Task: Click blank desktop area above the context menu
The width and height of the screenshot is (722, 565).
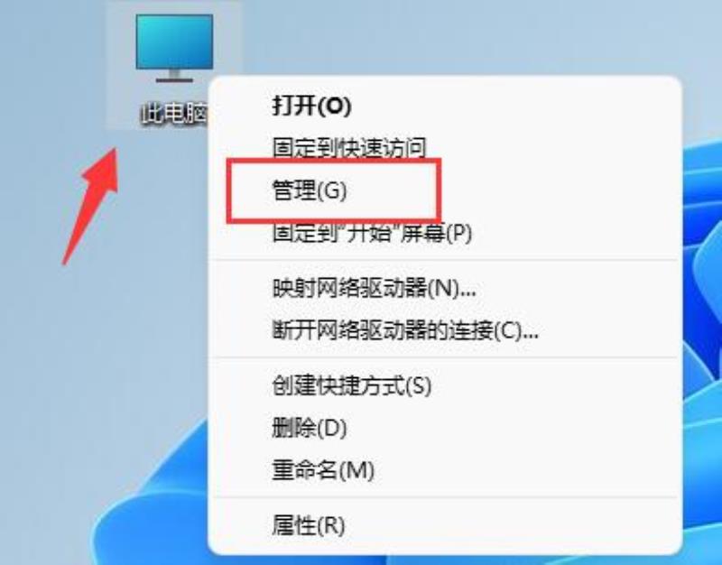Action: pyautogui.click(x=460, y=37)
